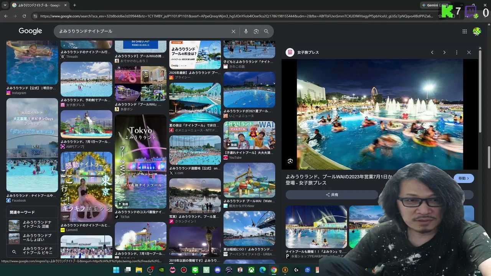The height and width of the screenshot is (276, 491).
Task: Open the dメニューニュース night pool thumbnail
Action: pyautogui.click(x=195, y=102)
